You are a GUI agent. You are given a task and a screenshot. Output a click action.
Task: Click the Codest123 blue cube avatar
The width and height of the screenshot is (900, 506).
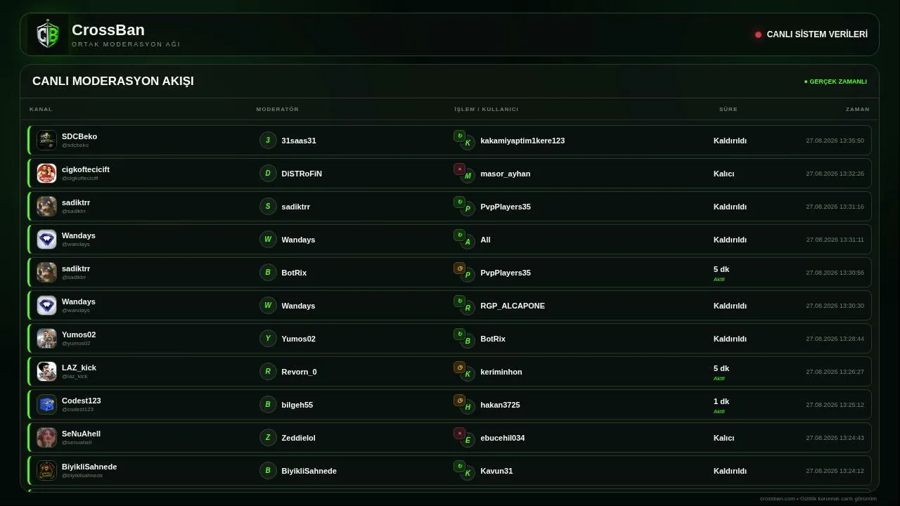coord(46,404)
